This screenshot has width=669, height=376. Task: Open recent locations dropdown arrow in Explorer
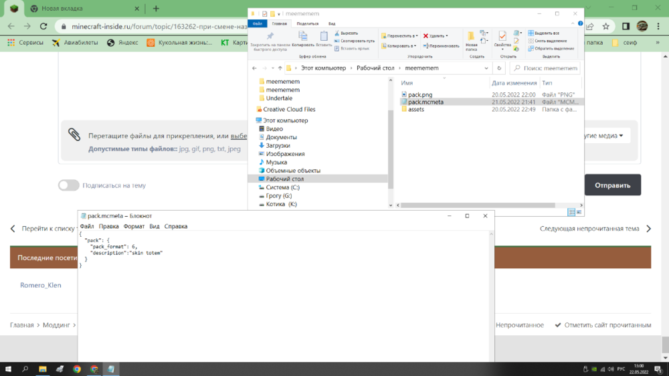(273, 68)
